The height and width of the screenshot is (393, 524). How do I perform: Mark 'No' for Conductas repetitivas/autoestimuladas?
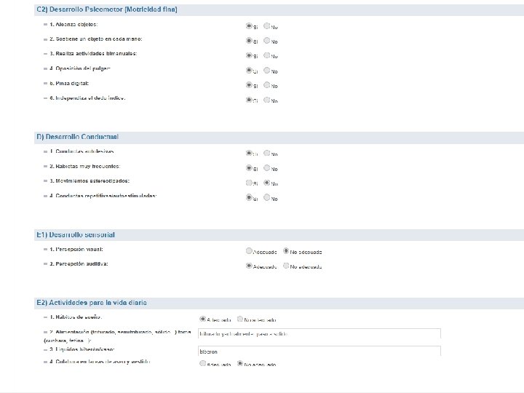(x=267, y=198)
